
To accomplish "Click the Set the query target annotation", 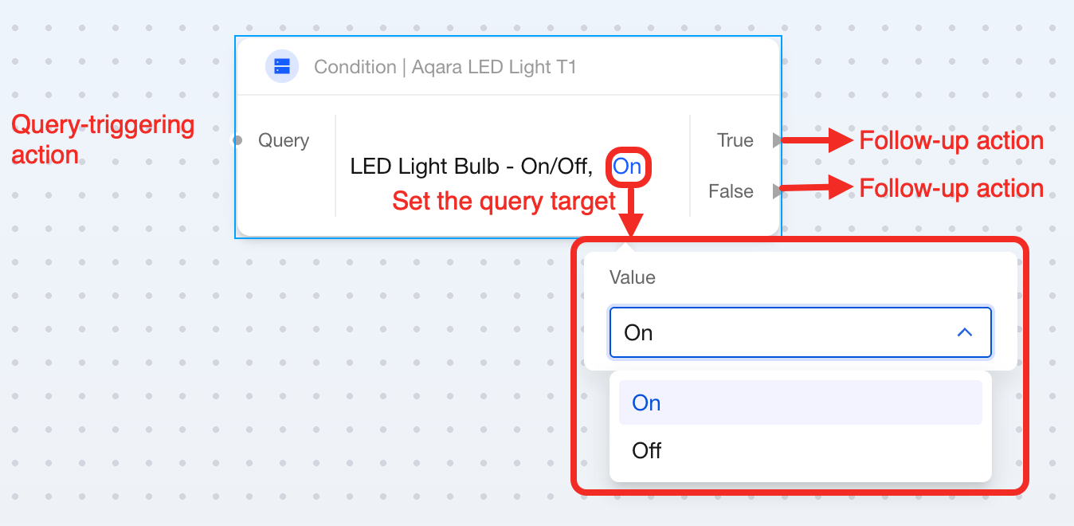I will tap(504, 201).
